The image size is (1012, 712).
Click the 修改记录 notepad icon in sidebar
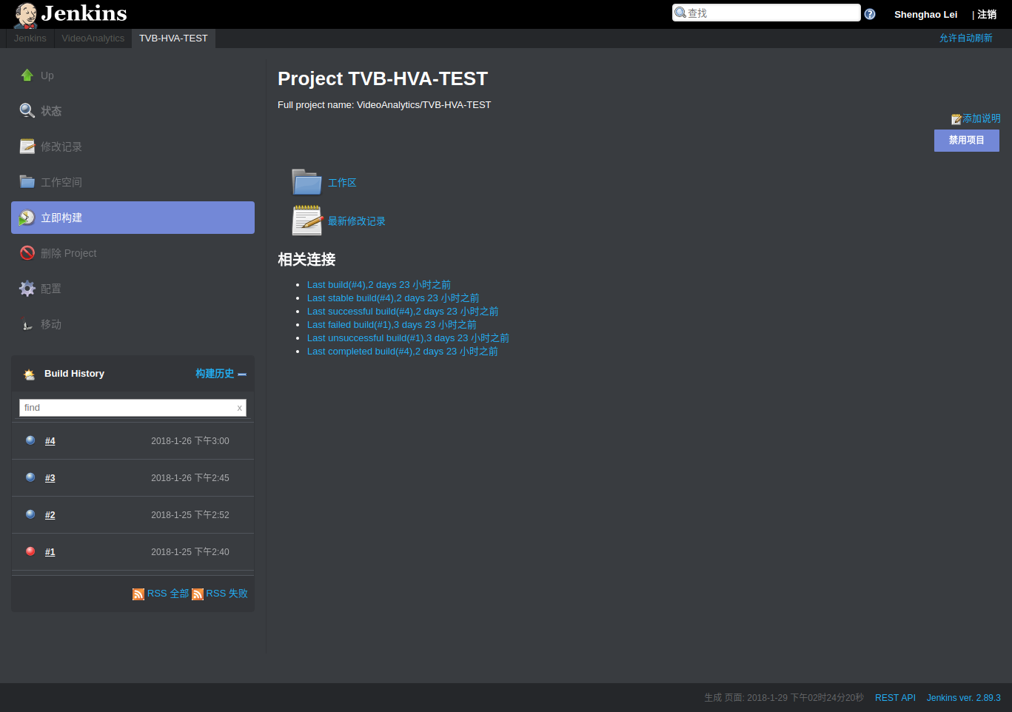[27, 146]
